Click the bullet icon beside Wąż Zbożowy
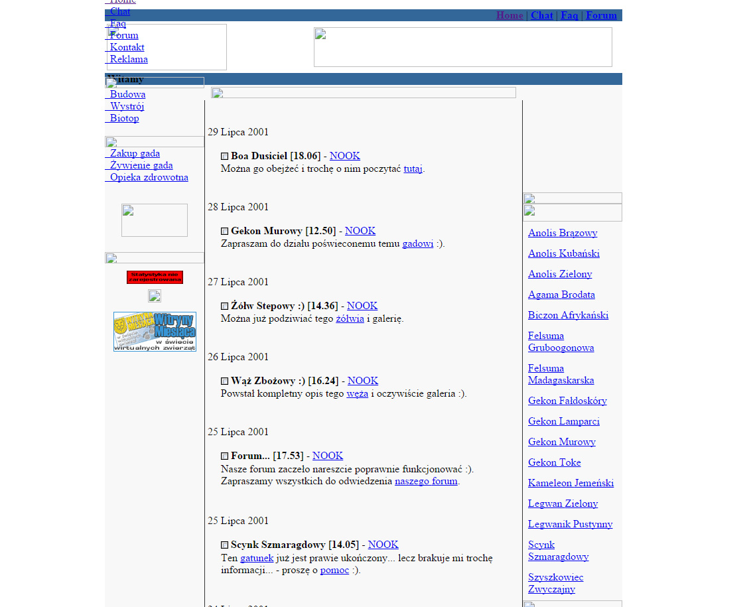The width and height of the screenshot is (753, 607). tap(224, 381)
